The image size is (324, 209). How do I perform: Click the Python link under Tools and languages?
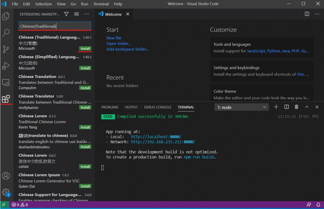(x=273, y=51)
